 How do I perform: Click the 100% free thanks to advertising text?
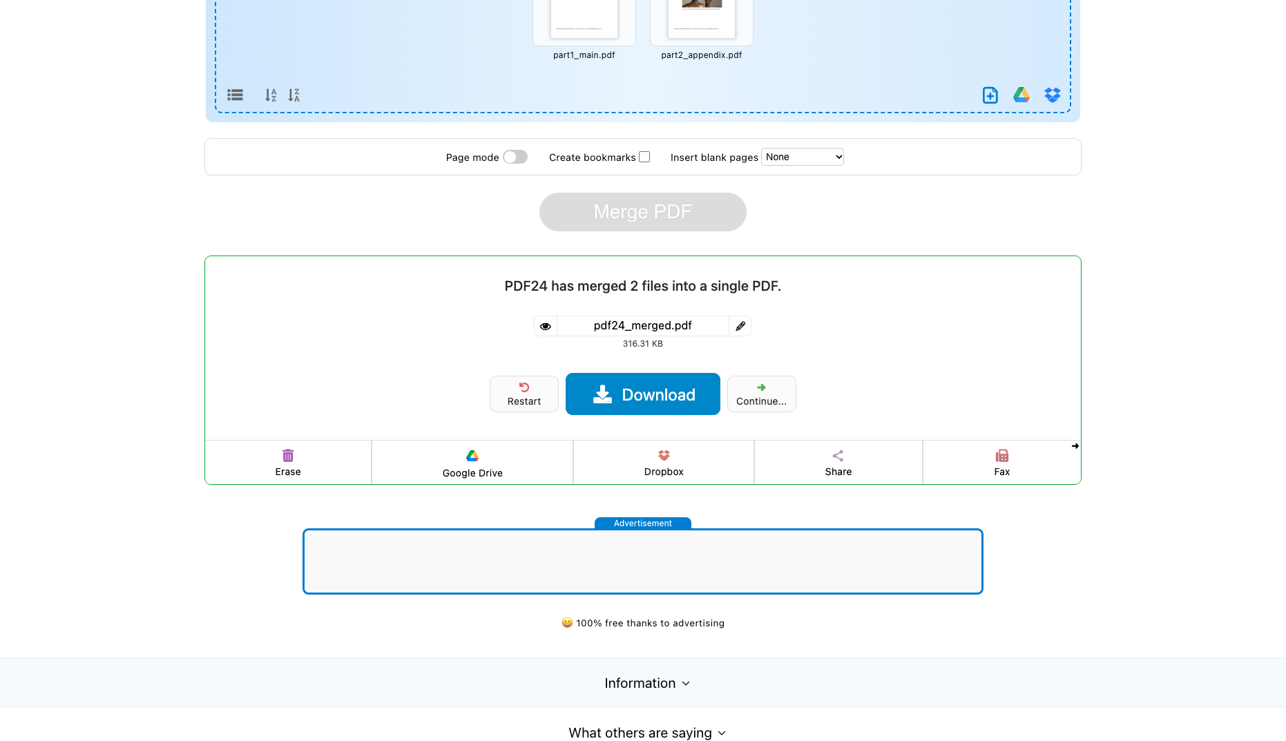(643, 623)
